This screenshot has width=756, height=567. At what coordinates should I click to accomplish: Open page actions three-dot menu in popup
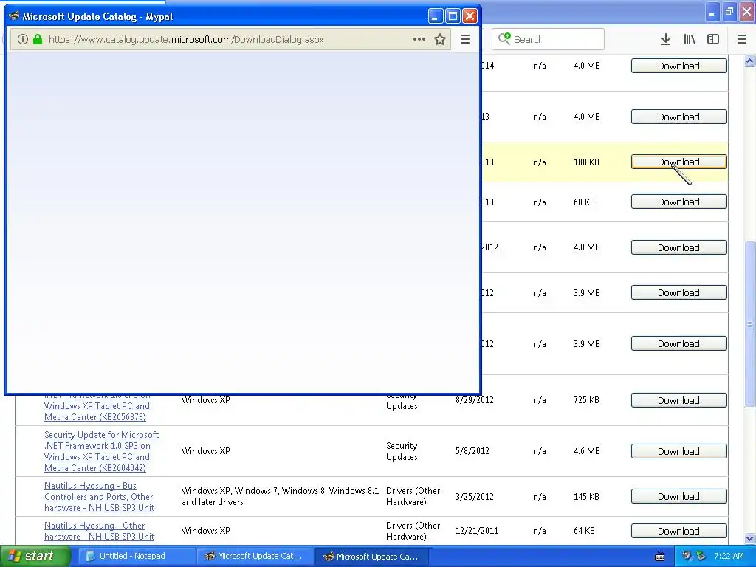pyautogui.click(x=419, y=40)
